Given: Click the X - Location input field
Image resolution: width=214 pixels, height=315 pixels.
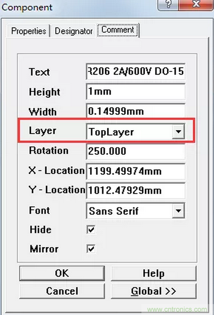Looking at the screenshot, I should coord(136,171).
